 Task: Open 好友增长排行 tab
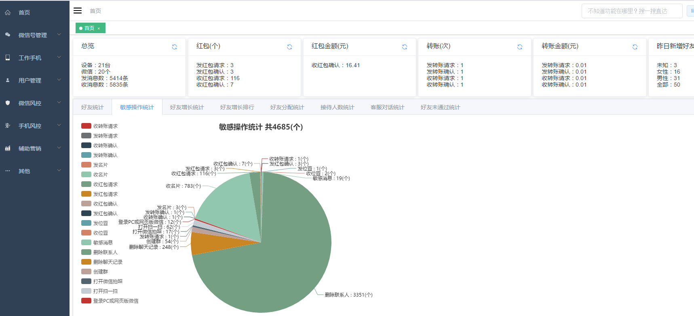(x=237, y=107)
